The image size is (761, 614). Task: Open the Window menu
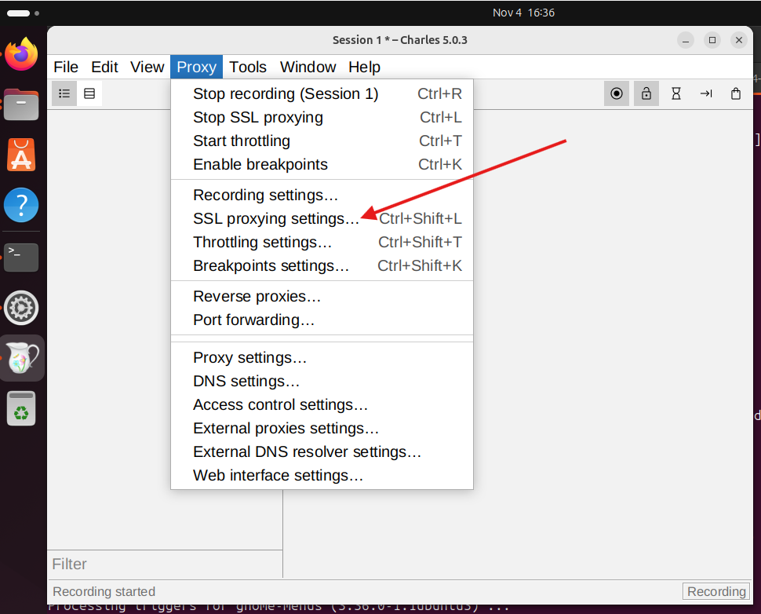308,68
